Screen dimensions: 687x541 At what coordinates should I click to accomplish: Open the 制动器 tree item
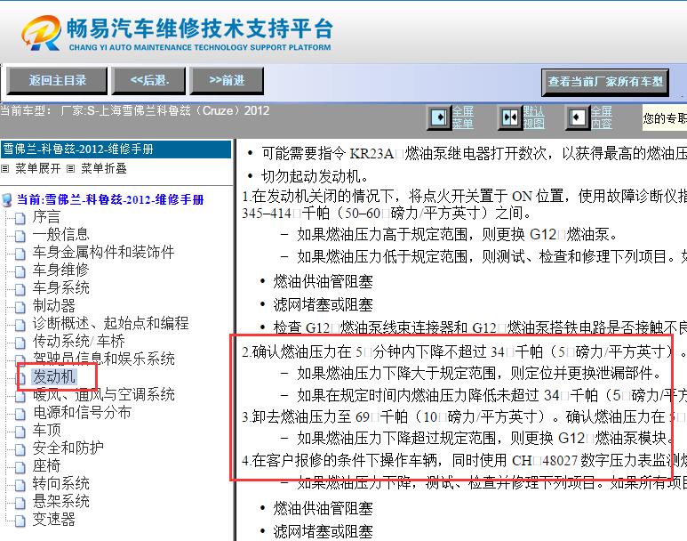click(53, 305)
